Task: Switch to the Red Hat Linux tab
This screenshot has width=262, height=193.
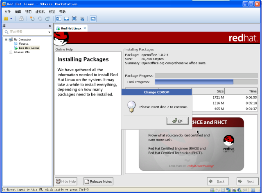Action: pyautogui.click(x=71, y=28)
